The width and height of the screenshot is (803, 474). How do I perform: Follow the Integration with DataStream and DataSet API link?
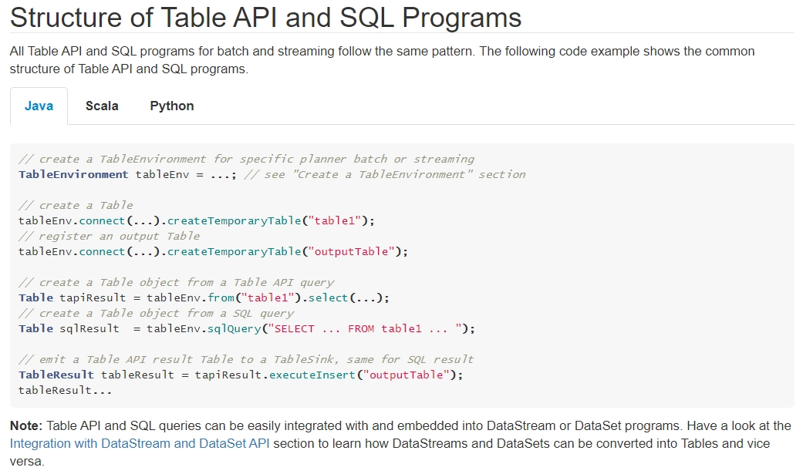[x=140, y=443]
